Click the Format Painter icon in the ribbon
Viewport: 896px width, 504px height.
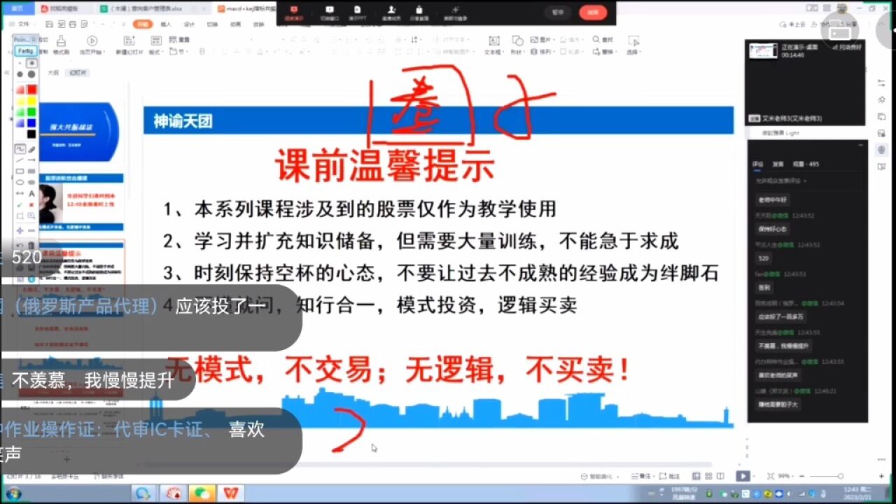(62, 42)
